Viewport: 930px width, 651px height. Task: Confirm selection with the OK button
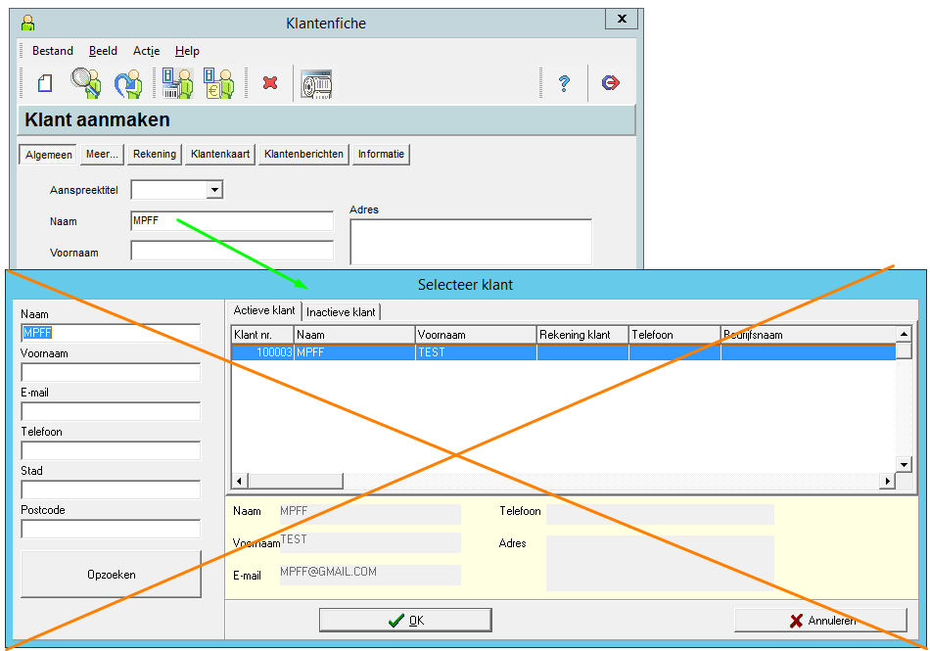point(405,621)
